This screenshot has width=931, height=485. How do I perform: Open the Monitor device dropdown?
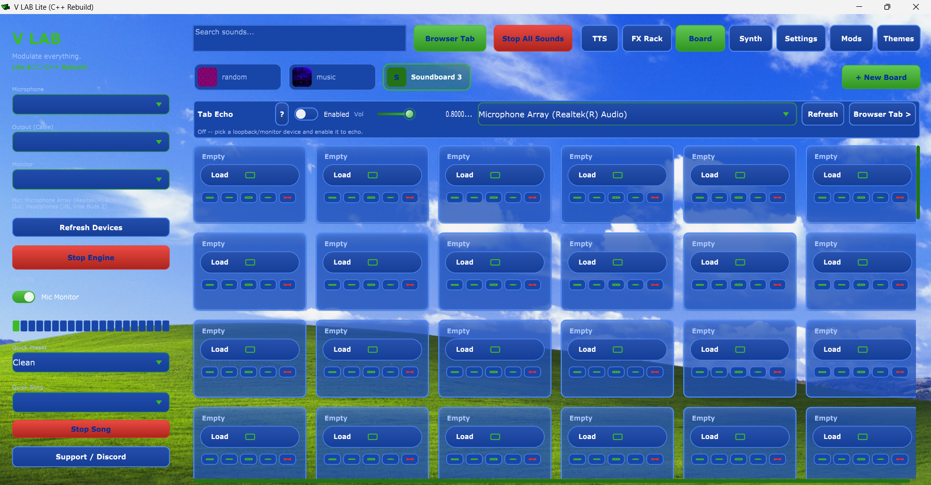(91, 180)
